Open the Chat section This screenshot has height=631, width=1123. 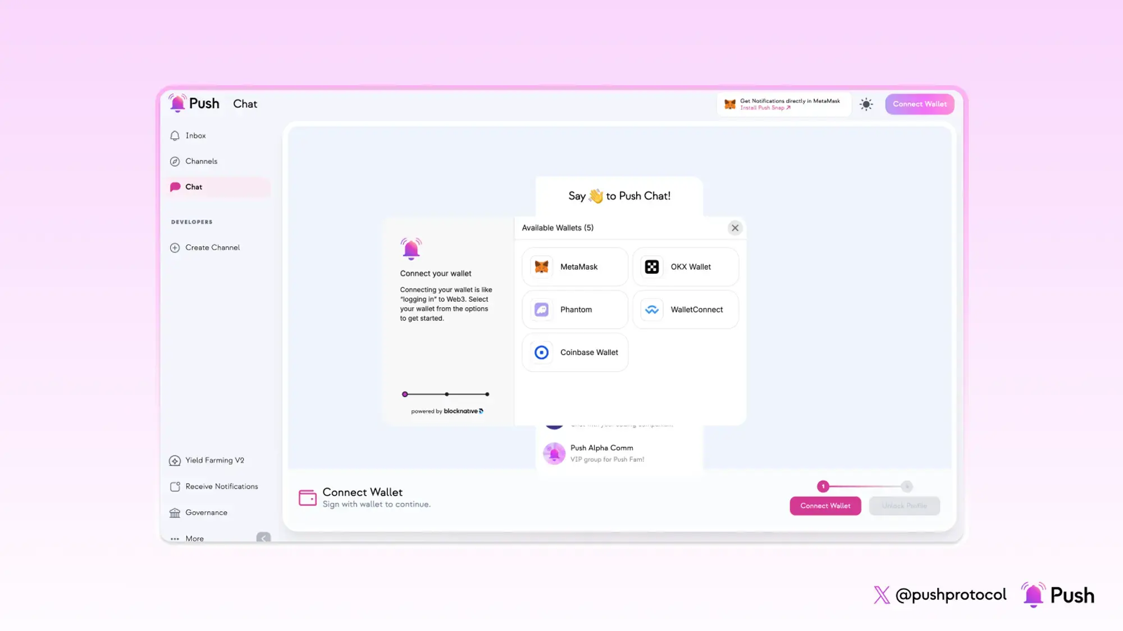pos(193,186)
